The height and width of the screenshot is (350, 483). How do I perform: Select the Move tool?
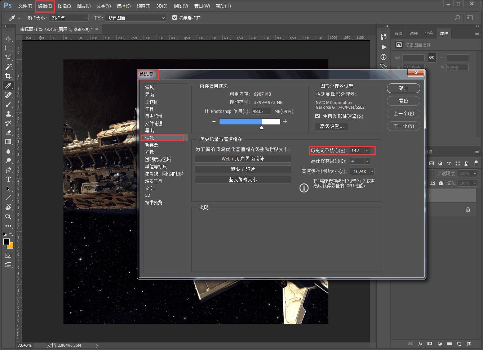tap(8, 39)
